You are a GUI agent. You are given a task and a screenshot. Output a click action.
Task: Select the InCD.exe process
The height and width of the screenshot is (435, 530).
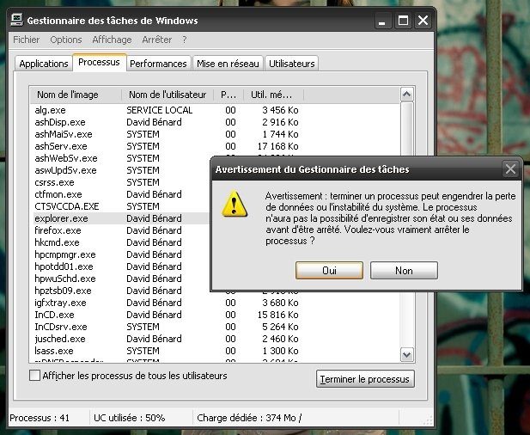[x=54, y=315]
